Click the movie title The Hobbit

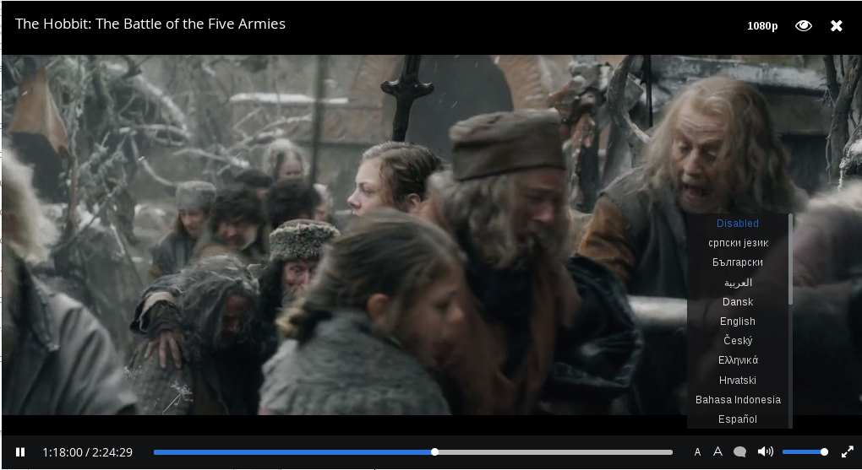point(150,24)
